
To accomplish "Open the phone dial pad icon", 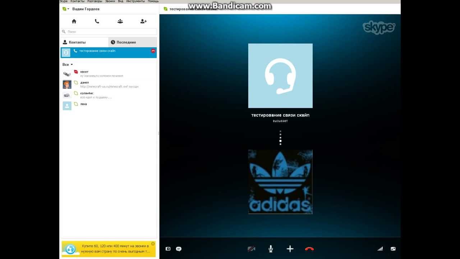I will pos(97,21).
